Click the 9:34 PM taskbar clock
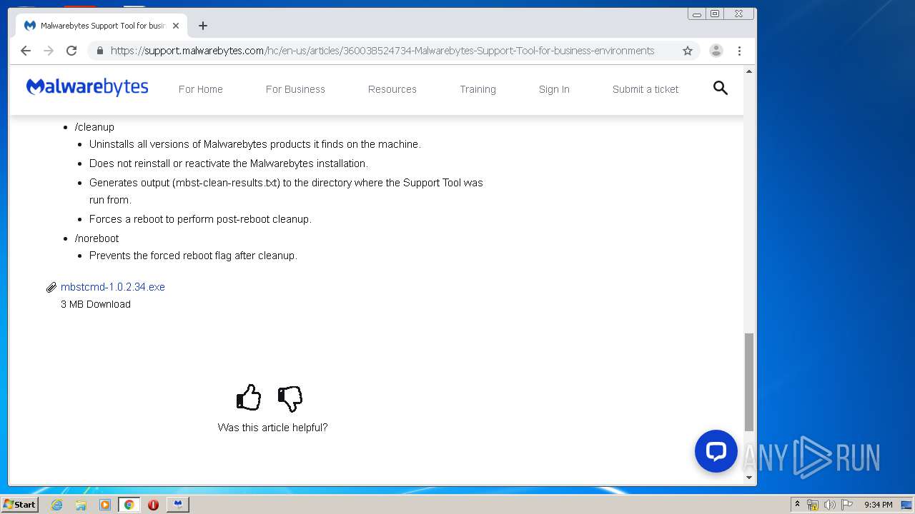 coord(878,505)
